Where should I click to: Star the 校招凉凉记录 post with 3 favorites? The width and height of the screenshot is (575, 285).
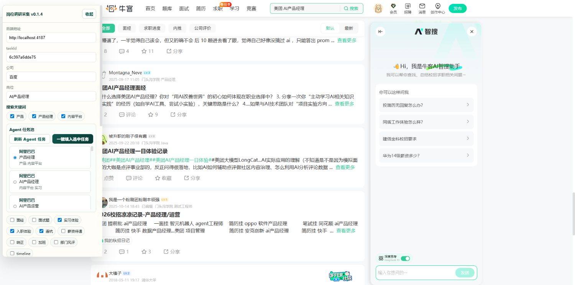[146, 252]
